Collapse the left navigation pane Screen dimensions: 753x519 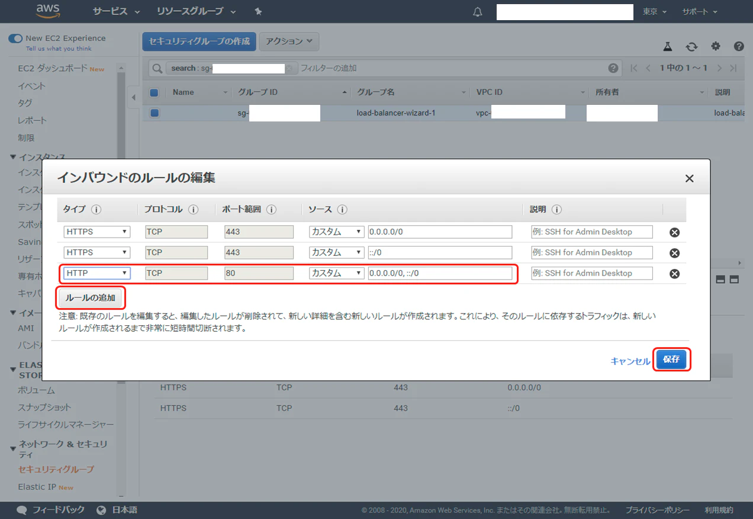133,97
